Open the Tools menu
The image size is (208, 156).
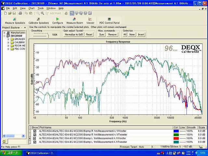(x=40, y=8)
